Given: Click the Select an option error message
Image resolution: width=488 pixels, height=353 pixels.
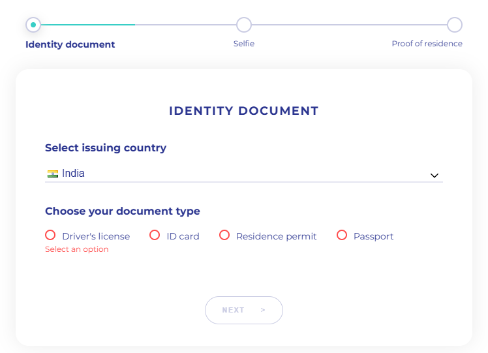Looking at the screenshot, I should coord(77,249).
